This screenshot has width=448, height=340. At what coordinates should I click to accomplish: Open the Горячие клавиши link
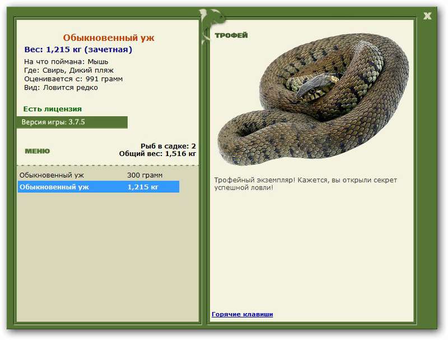click(x=242, y=314)
